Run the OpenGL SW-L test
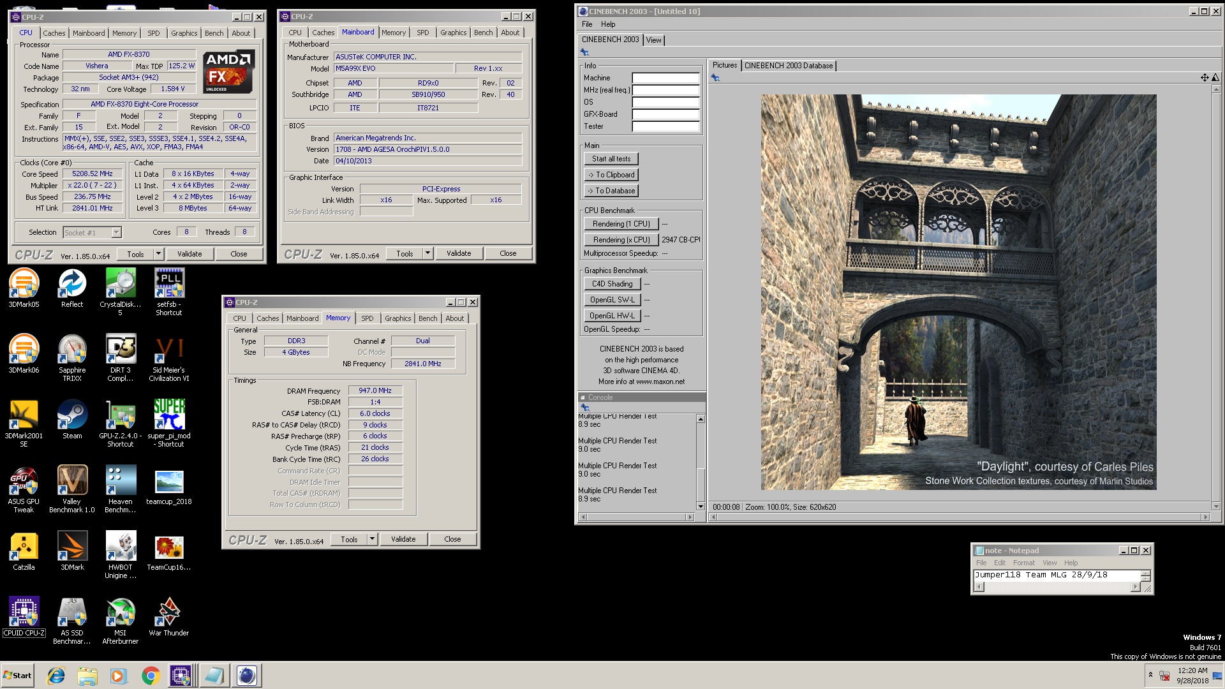The height and width of the screenshot is (689, 1225). click(612, 300)
